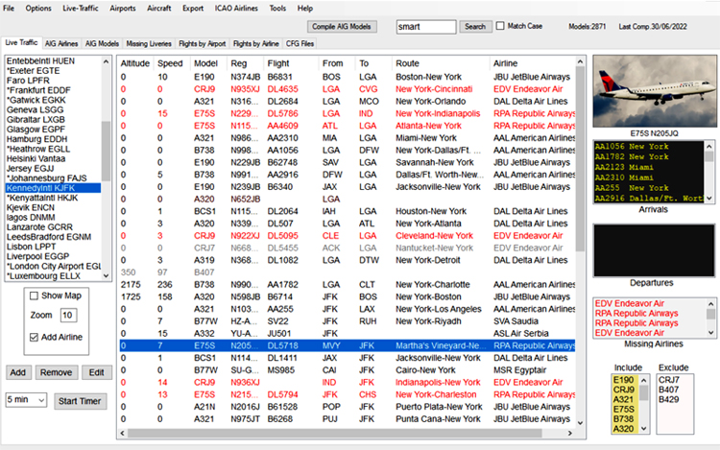Click the Search button

(x=475, y=27)
